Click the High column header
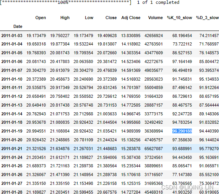Image resolution: width=219 pixels, height=194 pixels. (65, 18)
